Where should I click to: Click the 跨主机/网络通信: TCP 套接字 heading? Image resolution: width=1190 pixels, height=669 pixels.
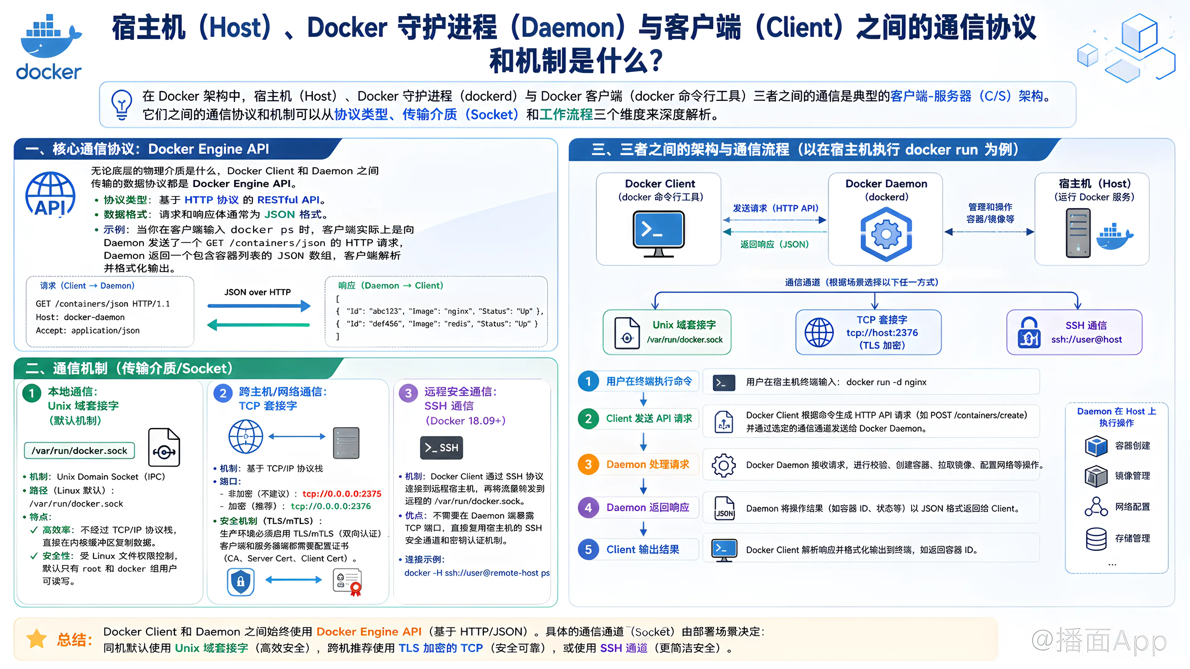tap(283, 398)
